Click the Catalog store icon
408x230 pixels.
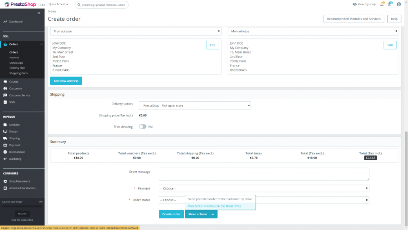point(5,82)
